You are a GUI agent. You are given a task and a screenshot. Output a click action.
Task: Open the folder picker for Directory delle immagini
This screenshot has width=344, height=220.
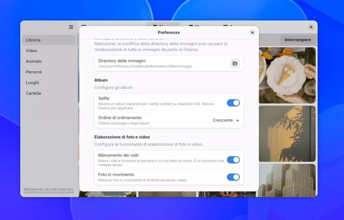[235, 63]
